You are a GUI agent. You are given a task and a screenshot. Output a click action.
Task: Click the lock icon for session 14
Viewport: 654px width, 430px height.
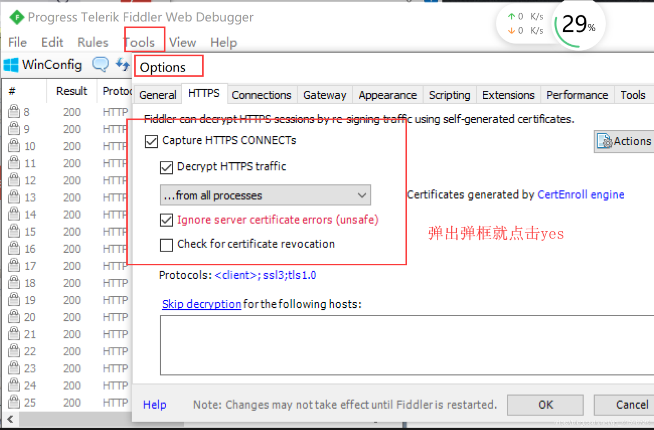pos(14,214)
